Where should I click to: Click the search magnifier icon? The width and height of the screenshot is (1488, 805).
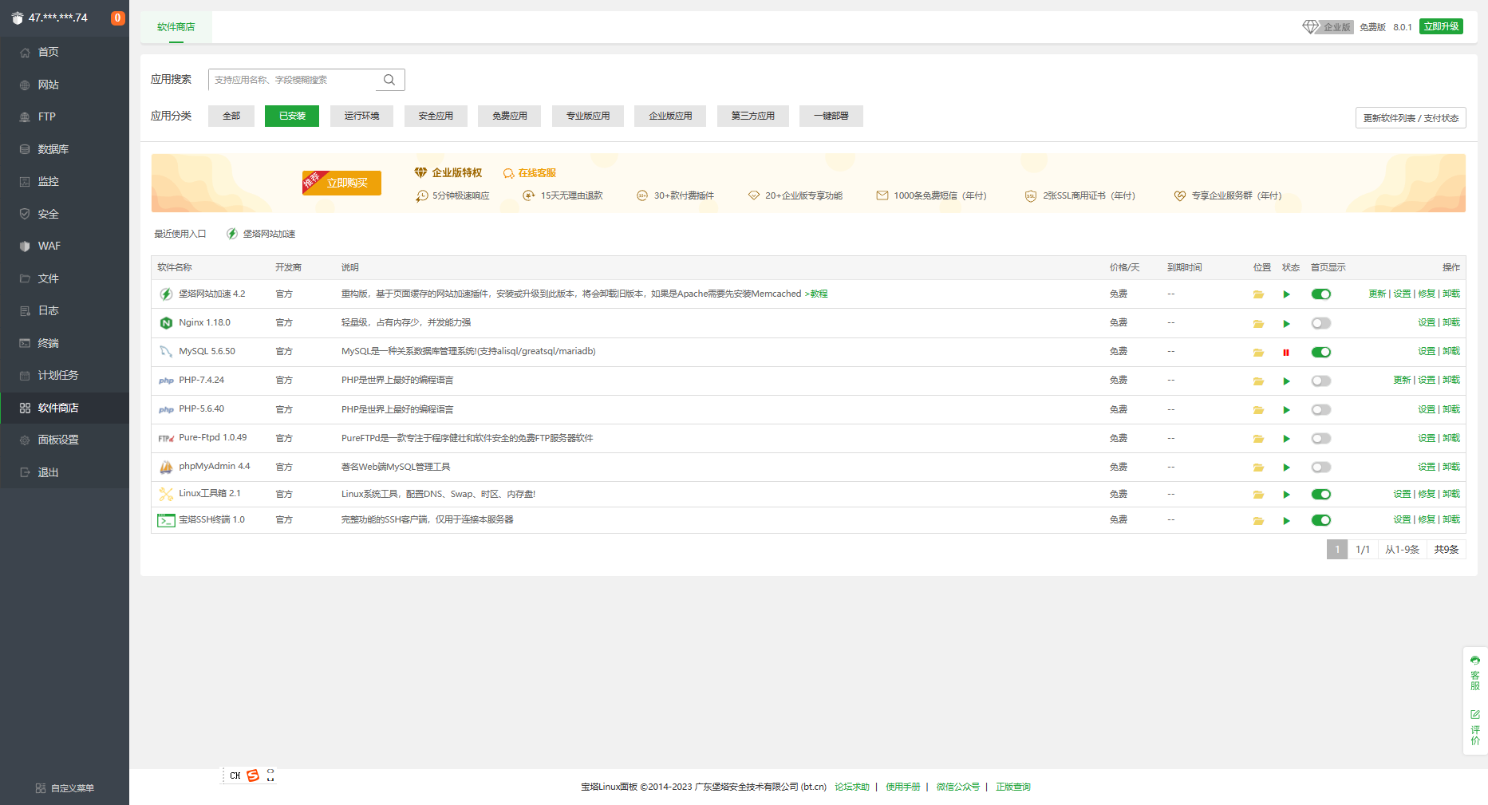(389, 80)
